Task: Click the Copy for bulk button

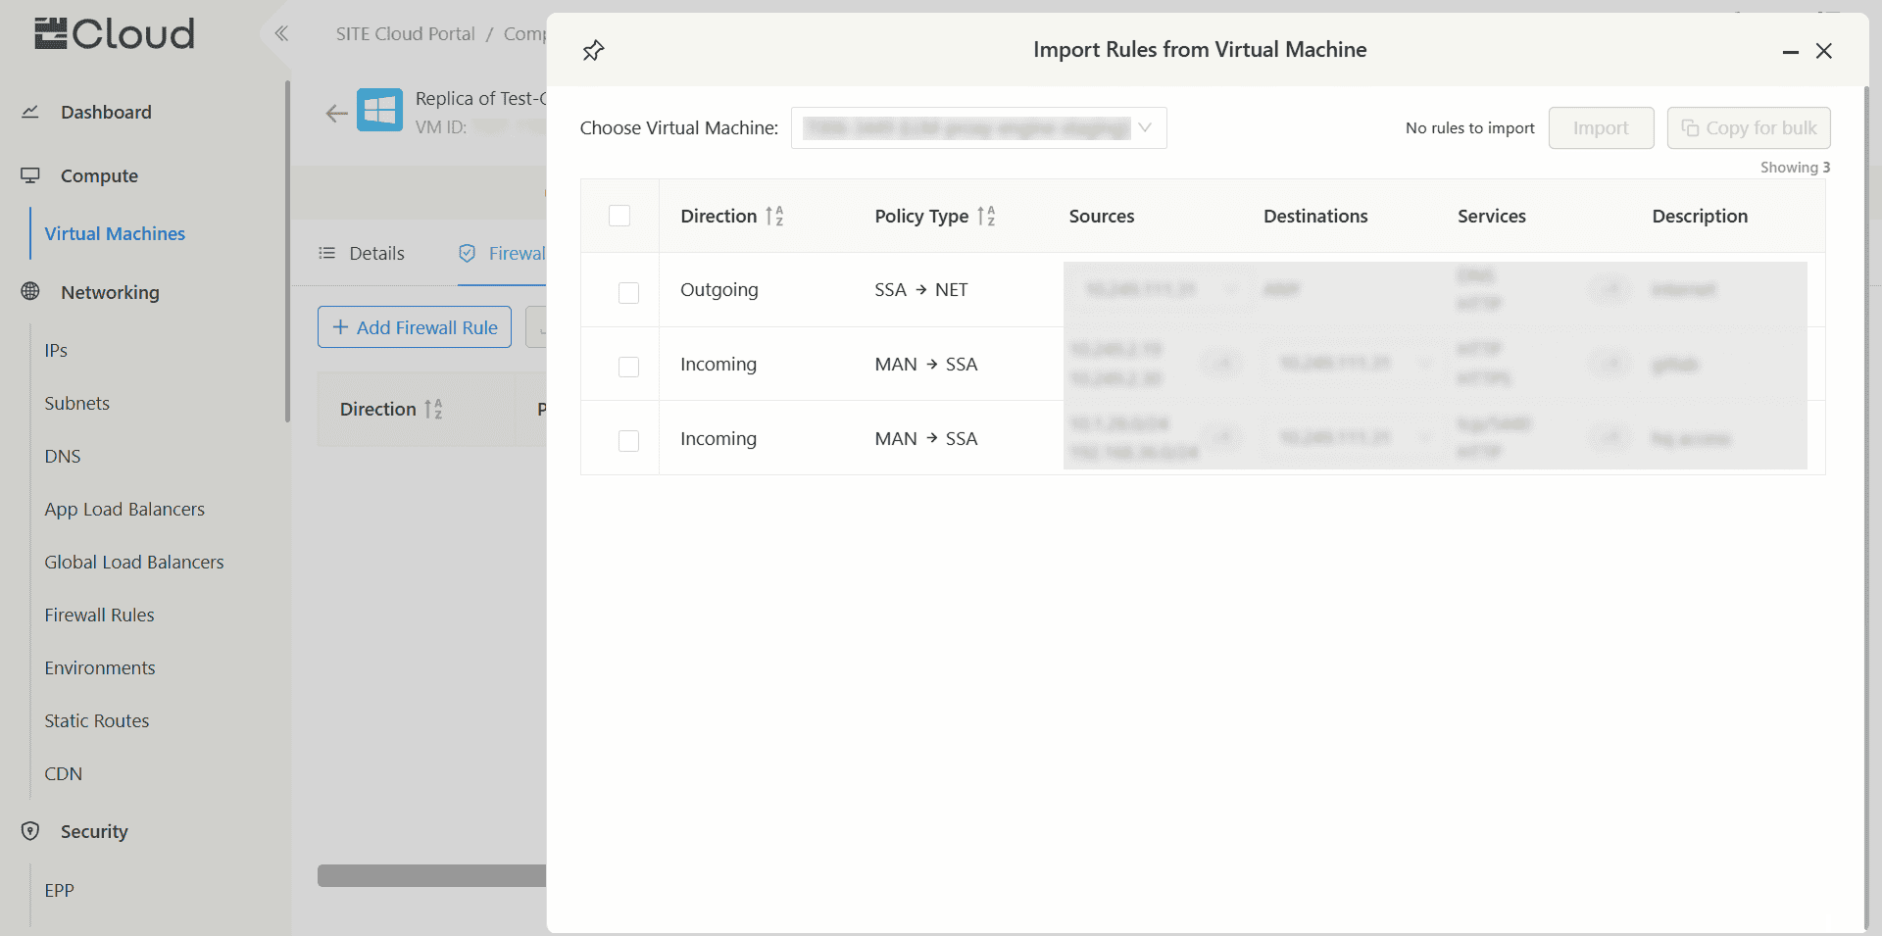Action: (1749, 128)
